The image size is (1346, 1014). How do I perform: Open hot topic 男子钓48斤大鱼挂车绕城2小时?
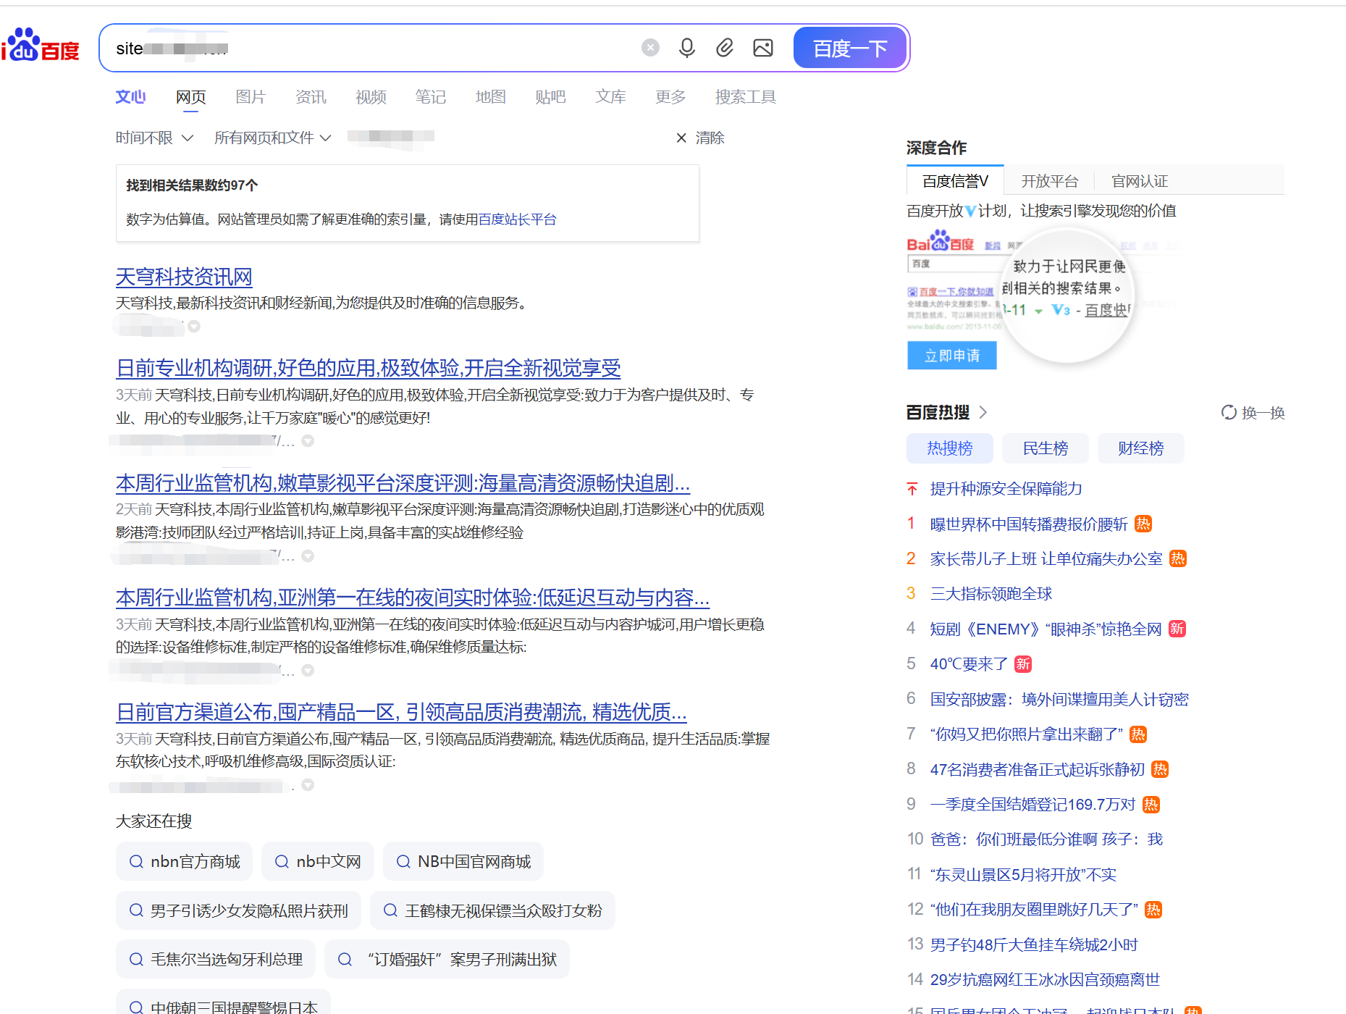point(1034,944)
